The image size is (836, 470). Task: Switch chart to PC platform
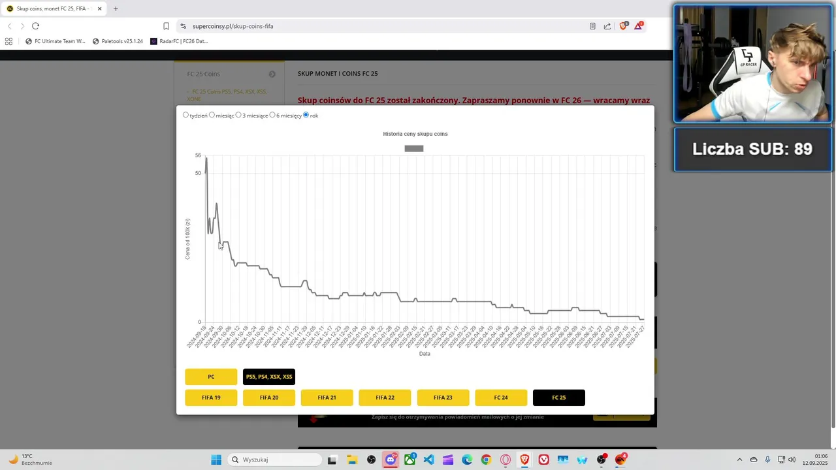pos(211,377)
